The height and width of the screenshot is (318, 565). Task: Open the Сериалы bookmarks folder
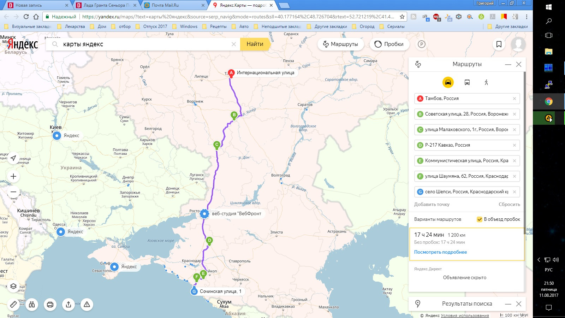click(x=392, y=26)
